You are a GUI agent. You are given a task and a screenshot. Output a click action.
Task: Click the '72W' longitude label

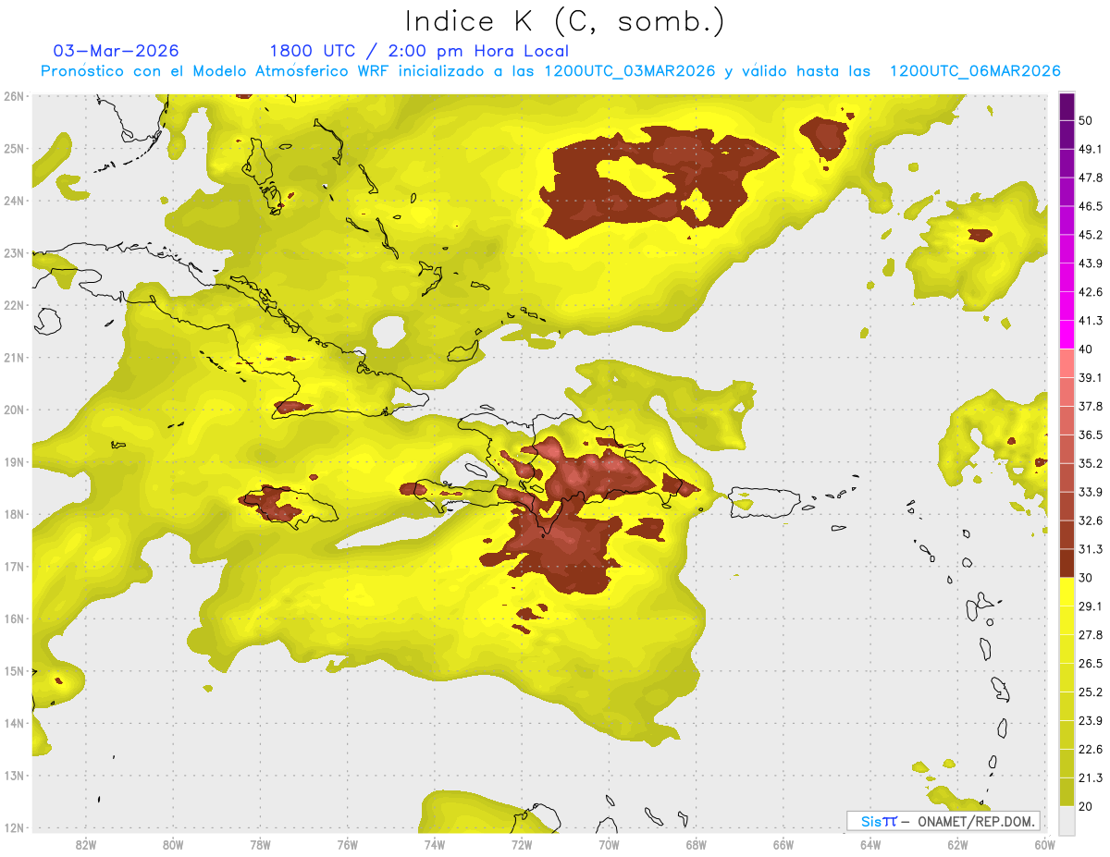(x=522, y=844)
